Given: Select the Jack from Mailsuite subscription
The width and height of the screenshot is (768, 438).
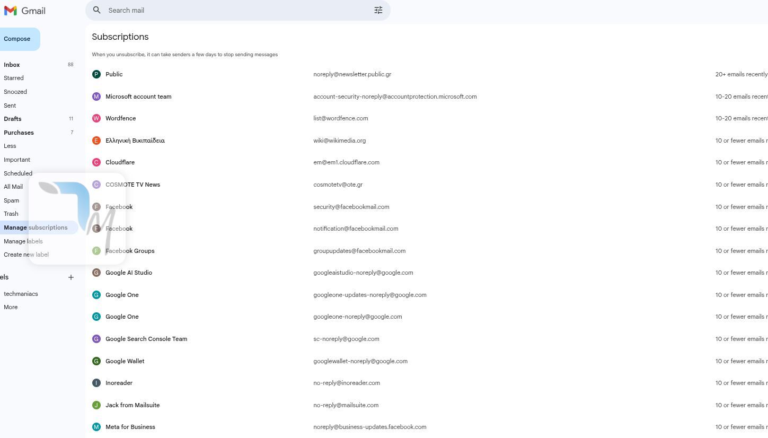Looking at the screenshot, I should pos(133,405).
